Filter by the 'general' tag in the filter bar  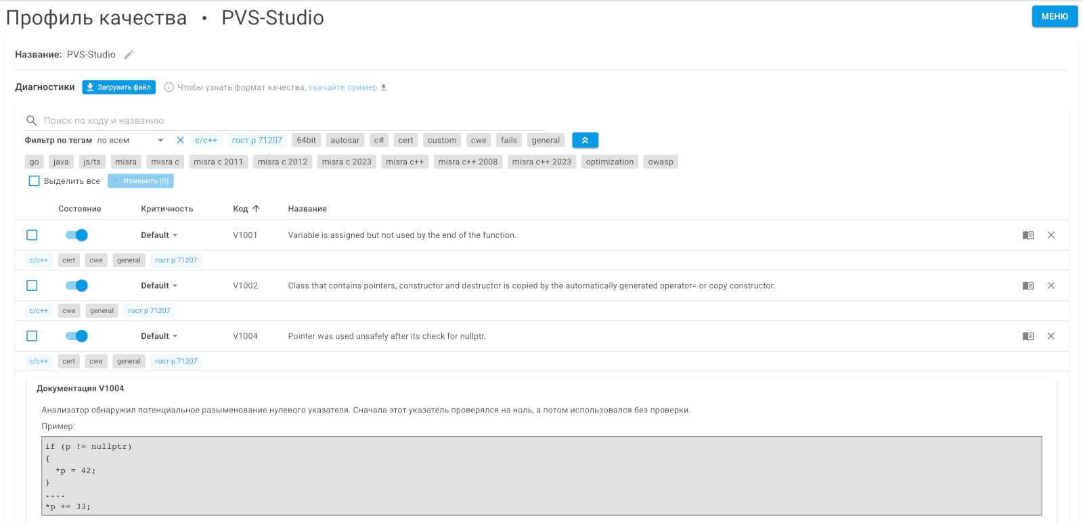pos(546,141)
